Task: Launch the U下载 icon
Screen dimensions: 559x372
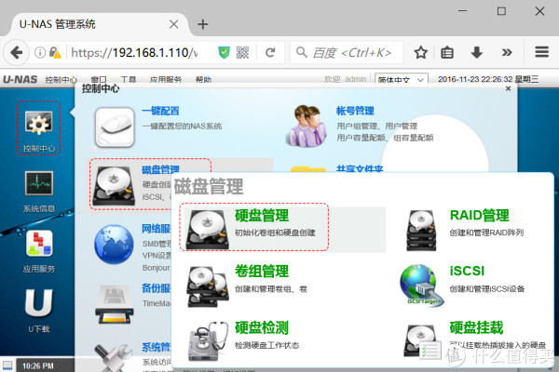Action: pyautogui.click(x=39, y=303)
